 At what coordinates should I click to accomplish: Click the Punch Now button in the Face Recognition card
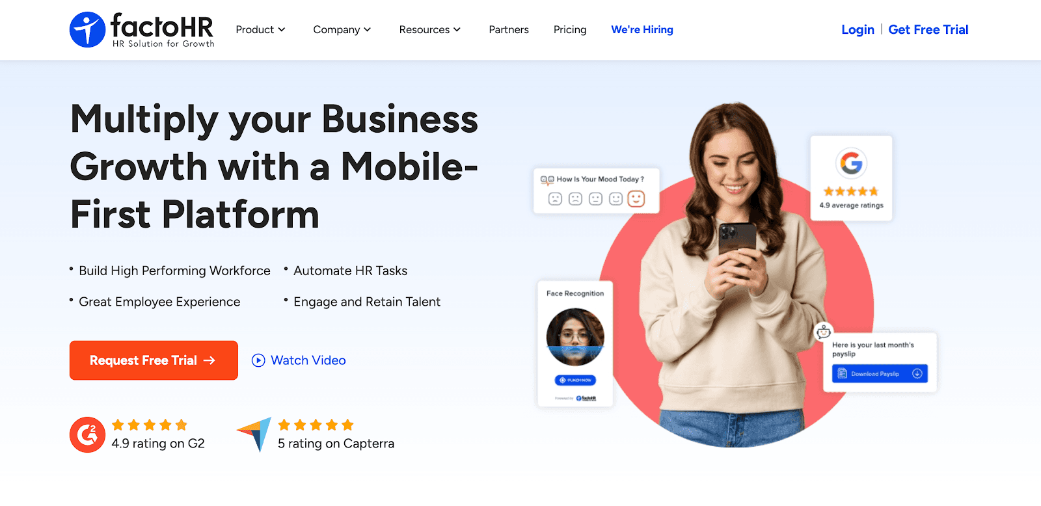coord(575,380)
